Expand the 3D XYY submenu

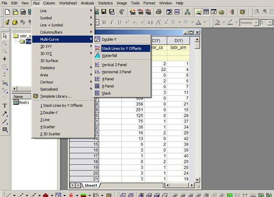[63, 46]
